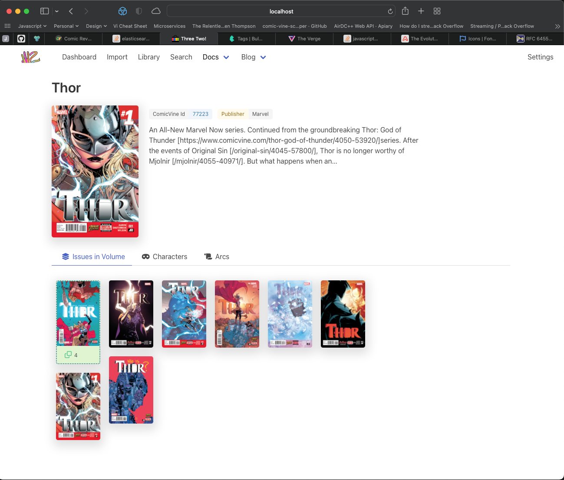Open the Javascript bookmarks folder dropdown
The height and width of the screenshot is (480, 564).
[32, 26]
